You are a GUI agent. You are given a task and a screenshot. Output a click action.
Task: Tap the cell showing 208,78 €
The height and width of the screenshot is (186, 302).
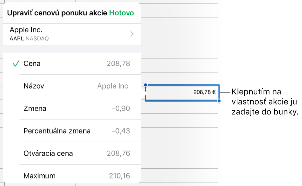[182, 92]
